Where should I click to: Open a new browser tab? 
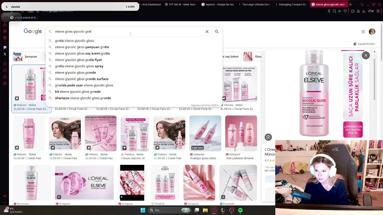click(350, 4)
